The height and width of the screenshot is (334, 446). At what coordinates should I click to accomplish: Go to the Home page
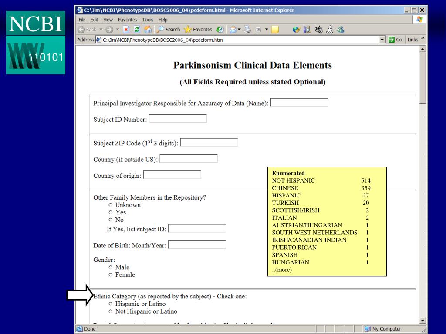pos(148,30)
